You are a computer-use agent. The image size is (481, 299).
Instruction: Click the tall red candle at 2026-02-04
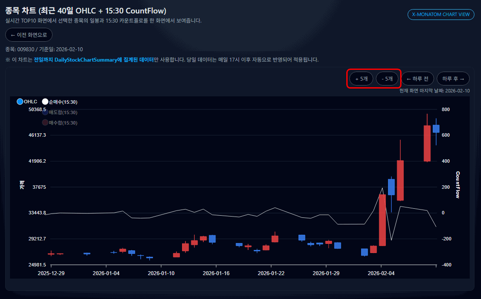click(x=382, y=220)
